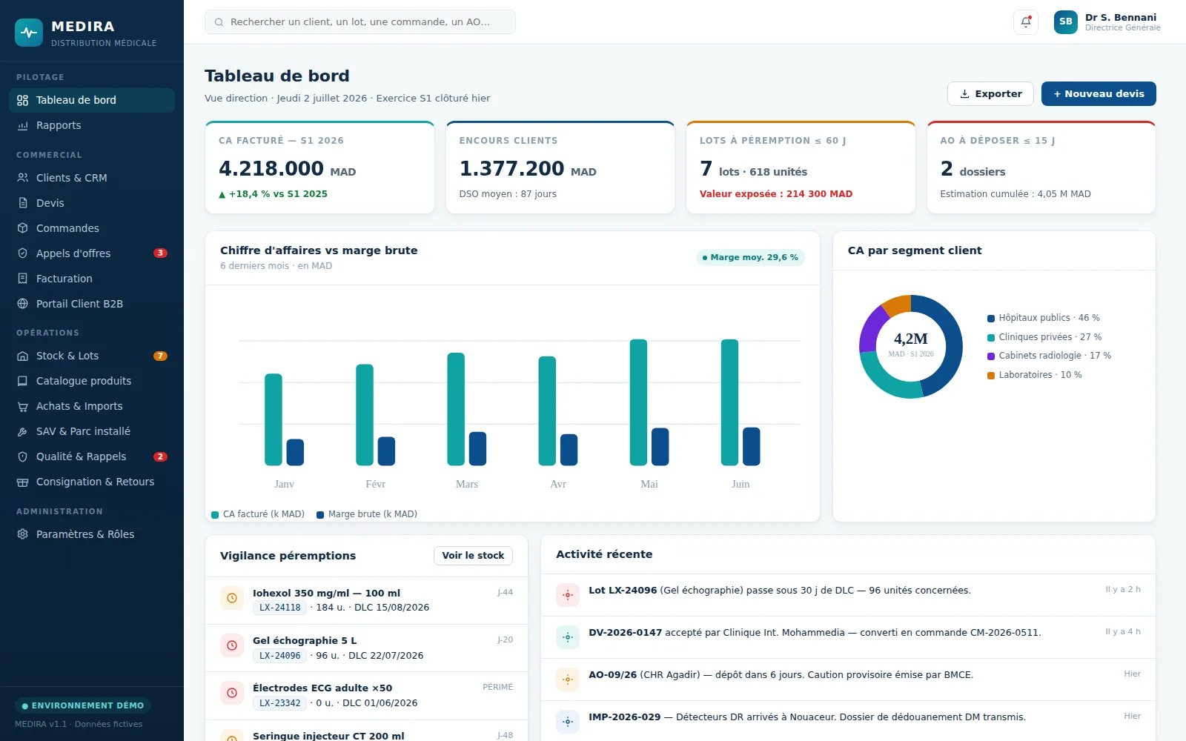Click the Rapports chart icon
Screen dimensions: 1186x741
23,125
